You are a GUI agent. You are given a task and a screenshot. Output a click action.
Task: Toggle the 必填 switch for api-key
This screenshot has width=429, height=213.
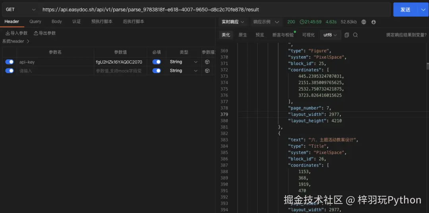click(157, 62)
